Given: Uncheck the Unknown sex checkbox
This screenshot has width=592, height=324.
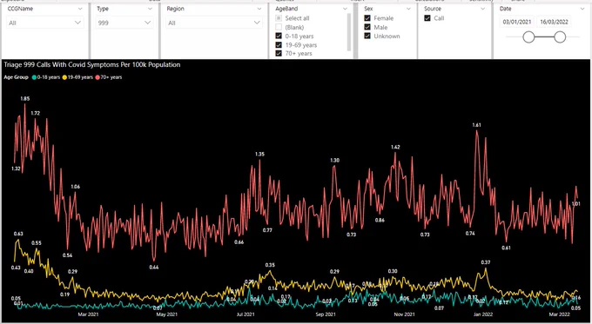Looking at the screenshot, I should (367, 36).
